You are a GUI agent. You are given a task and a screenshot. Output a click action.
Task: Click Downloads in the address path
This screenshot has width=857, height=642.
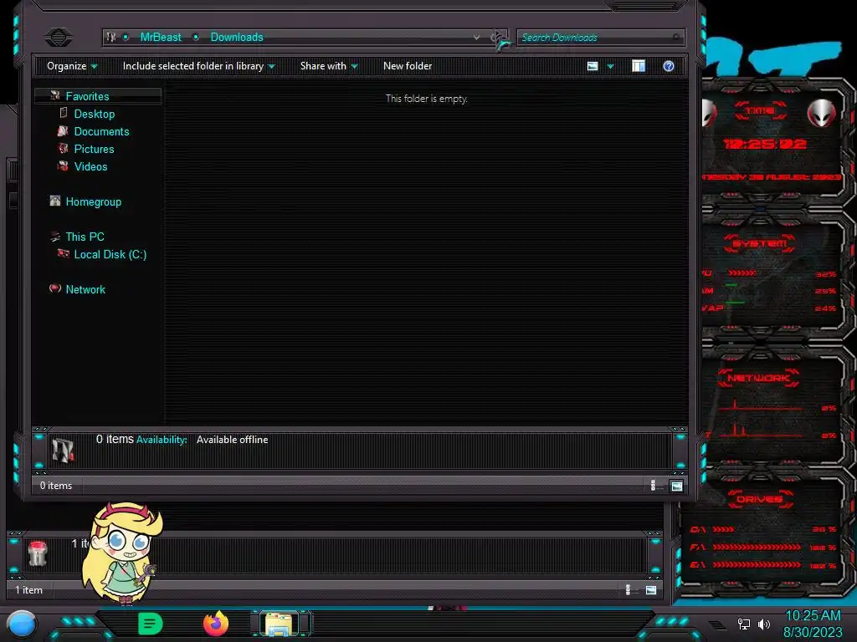(237, 37)
